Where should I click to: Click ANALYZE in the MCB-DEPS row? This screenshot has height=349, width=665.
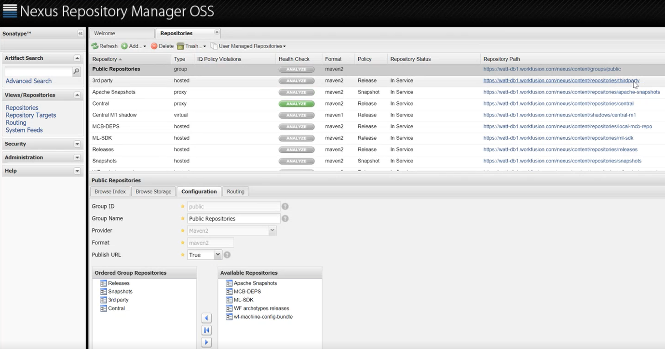(296, 127)
